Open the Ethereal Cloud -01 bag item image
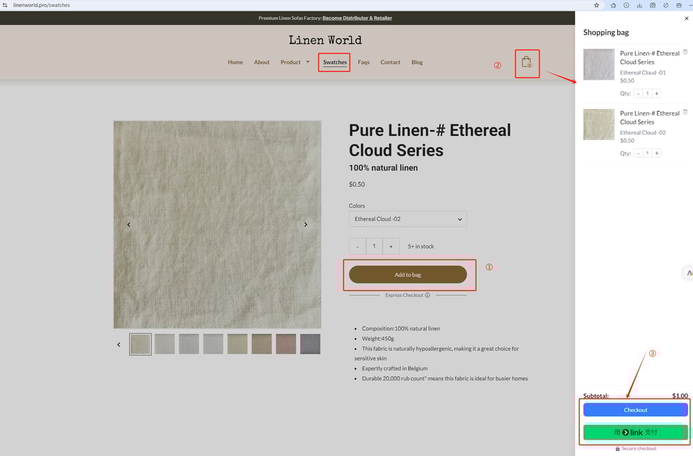The width and height of the screenshot is (693, 456). tap(599, 64)
